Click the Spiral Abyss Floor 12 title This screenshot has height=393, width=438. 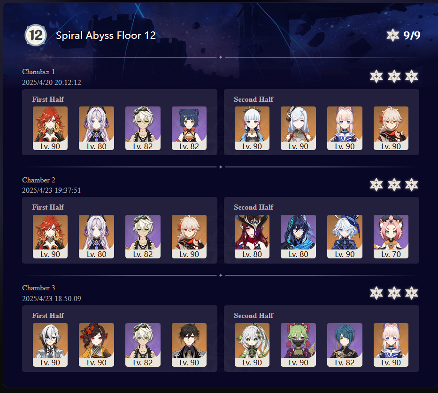coord(106,36)
